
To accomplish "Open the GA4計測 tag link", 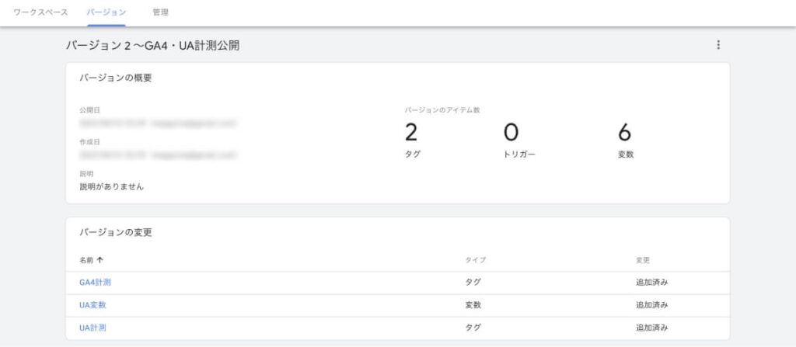I will [95, 283].
